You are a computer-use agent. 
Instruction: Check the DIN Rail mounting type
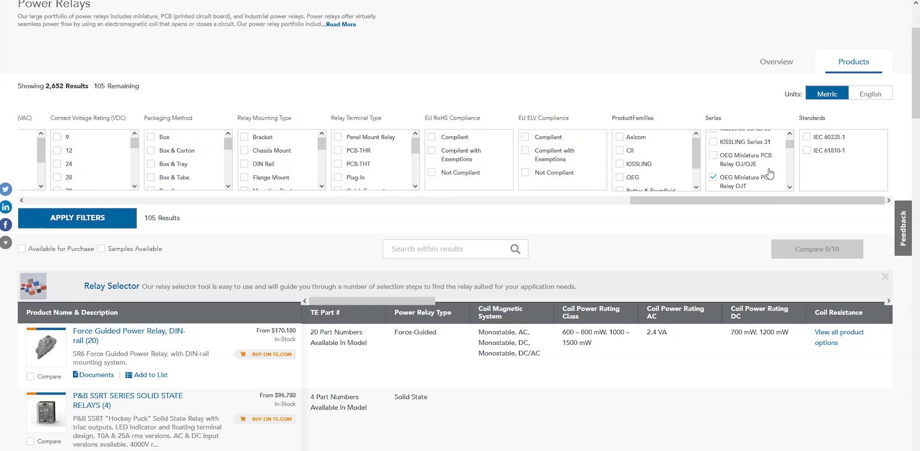(x=245, y=164)
